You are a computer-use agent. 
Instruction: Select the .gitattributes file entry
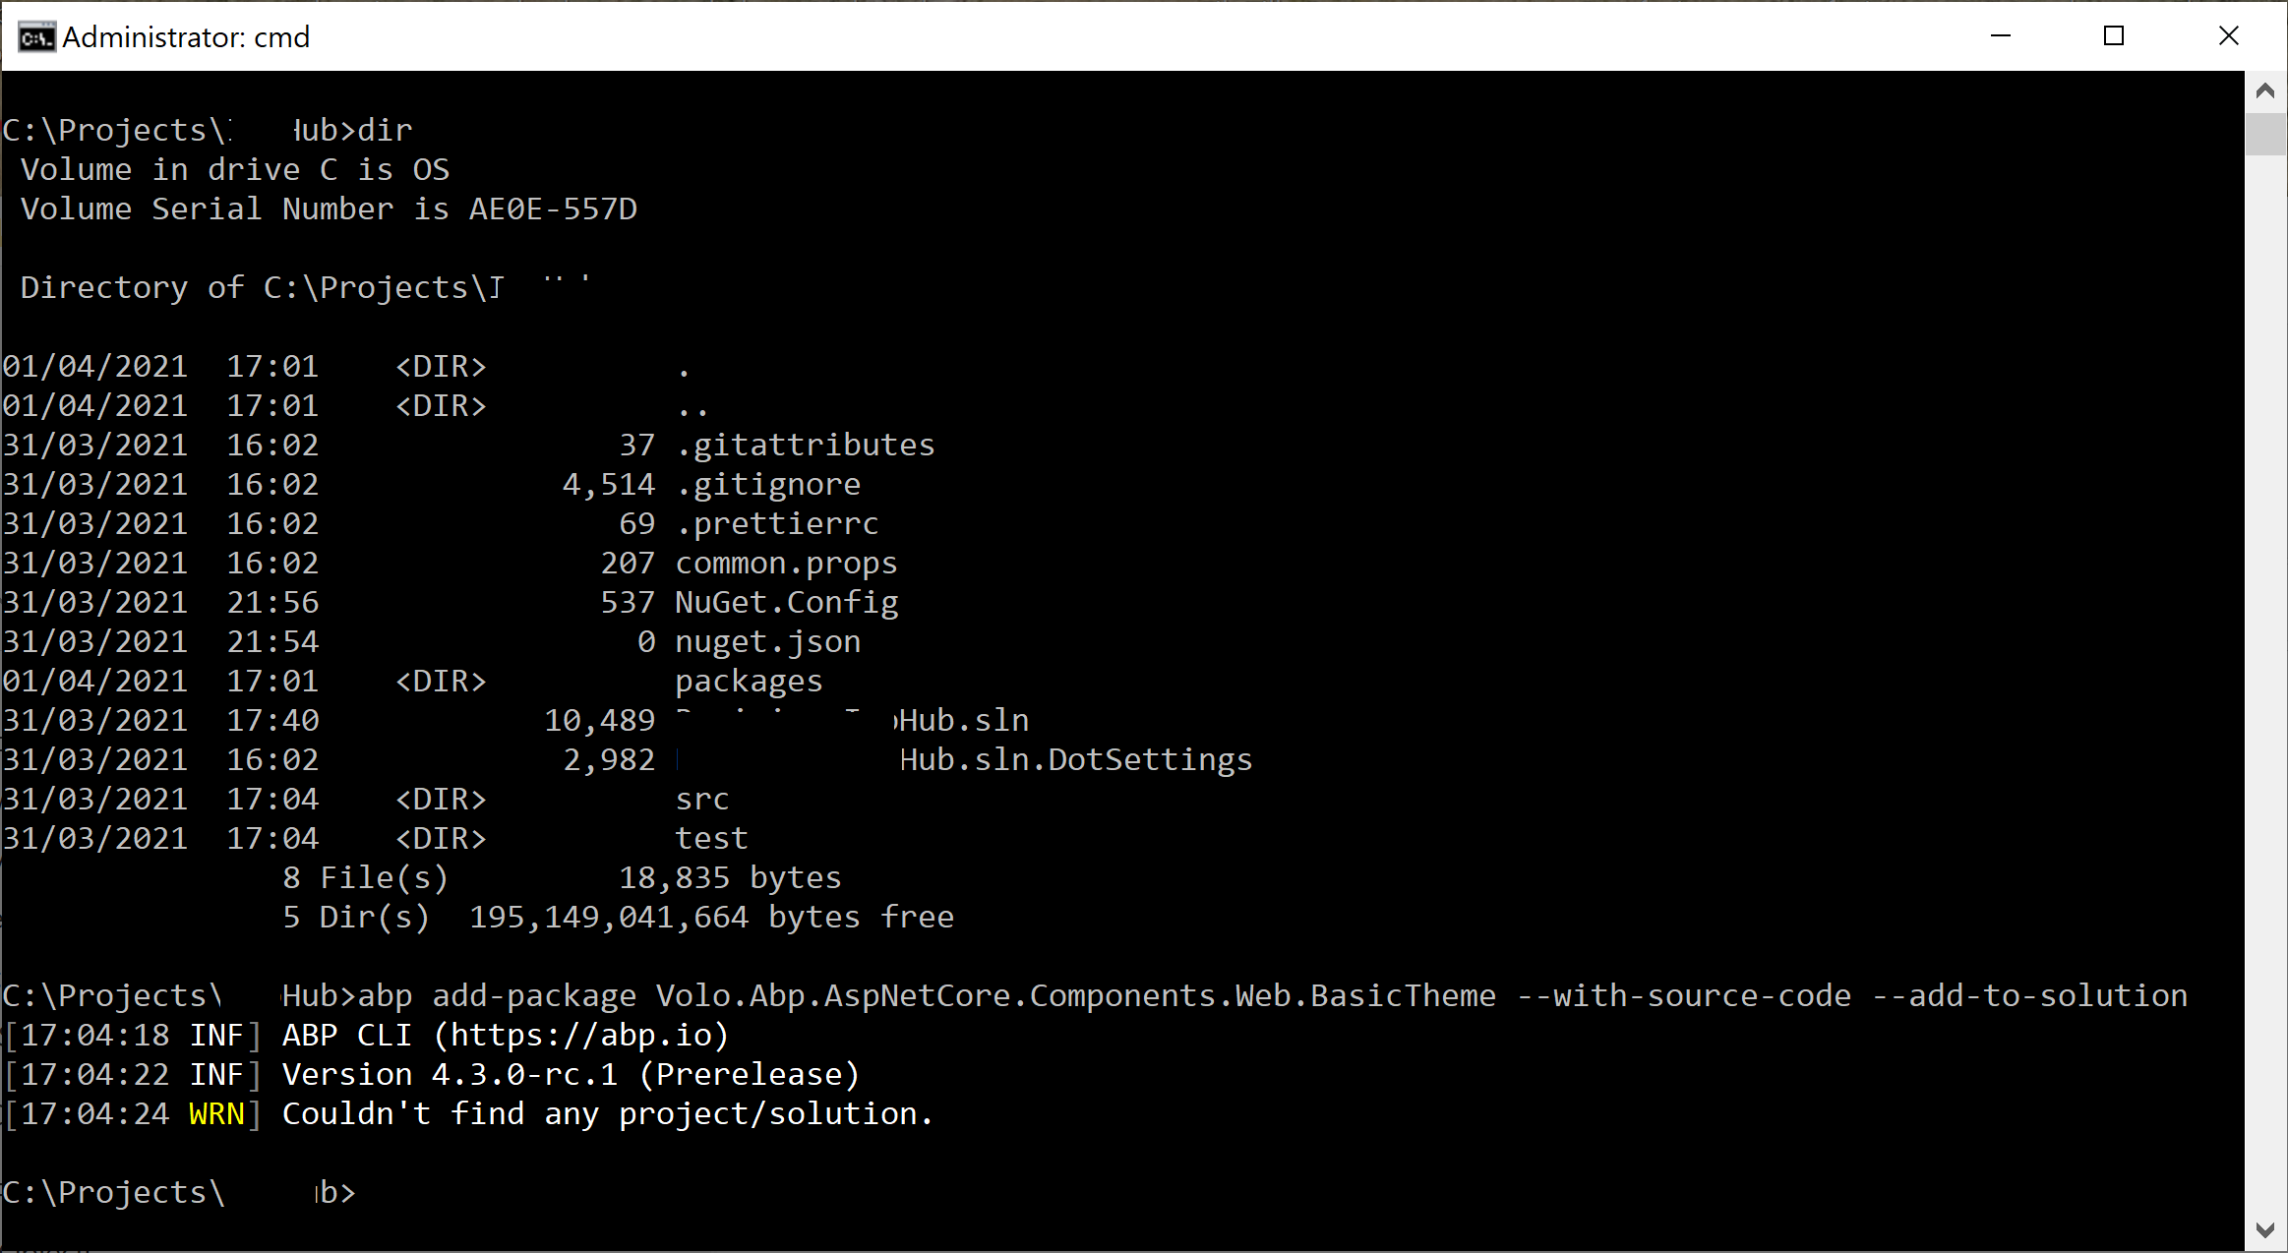pyautogui.click(x=805, y=444)
